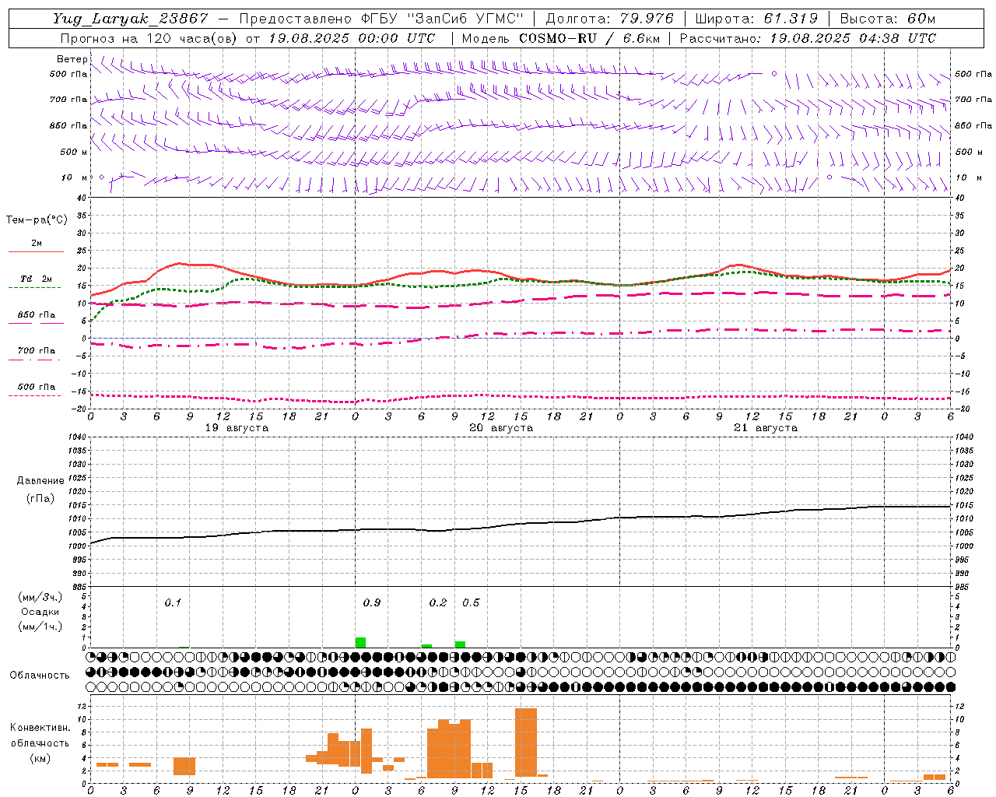
Task: Click the 21 августа date label
Action: [x=766, y=428]
